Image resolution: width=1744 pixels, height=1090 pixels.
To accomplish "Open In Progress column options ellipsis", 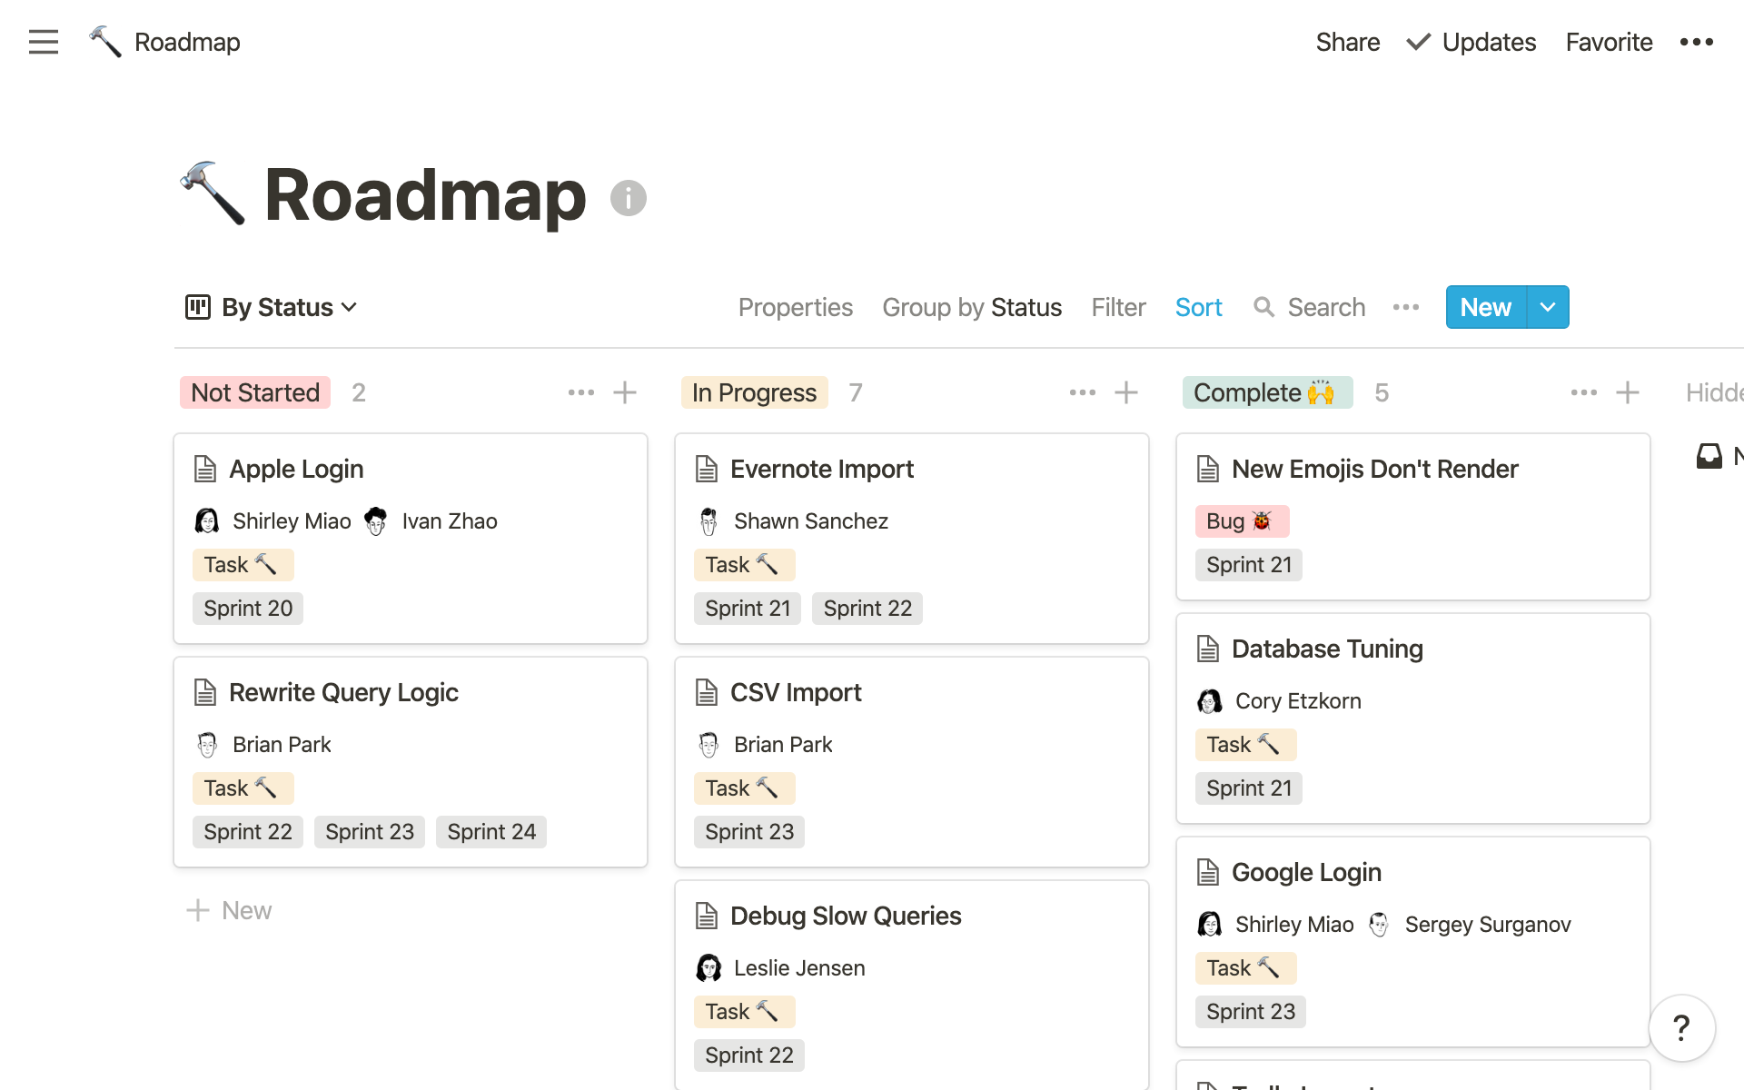I will pos(1082,392).
